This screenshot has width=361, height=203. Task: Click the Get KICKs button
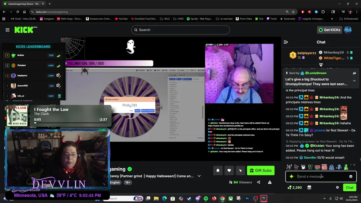coord(329,30)
